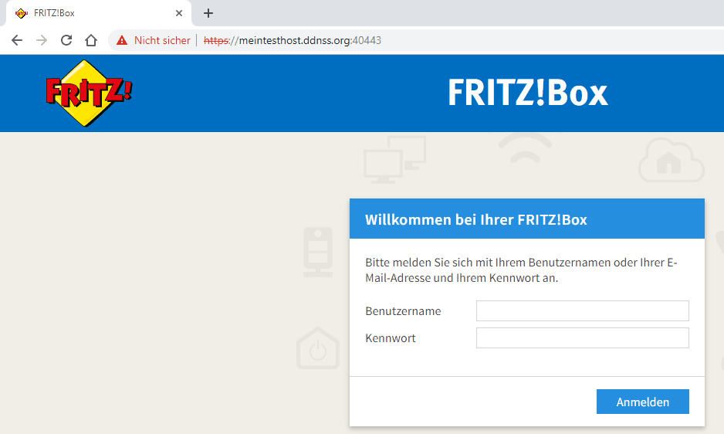Focus the Kennwort password field

click(582, 338)
